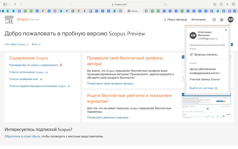Screen dimensions: 238x149
Task: Click the Elsevier tree logo
Action: [9, 19]
